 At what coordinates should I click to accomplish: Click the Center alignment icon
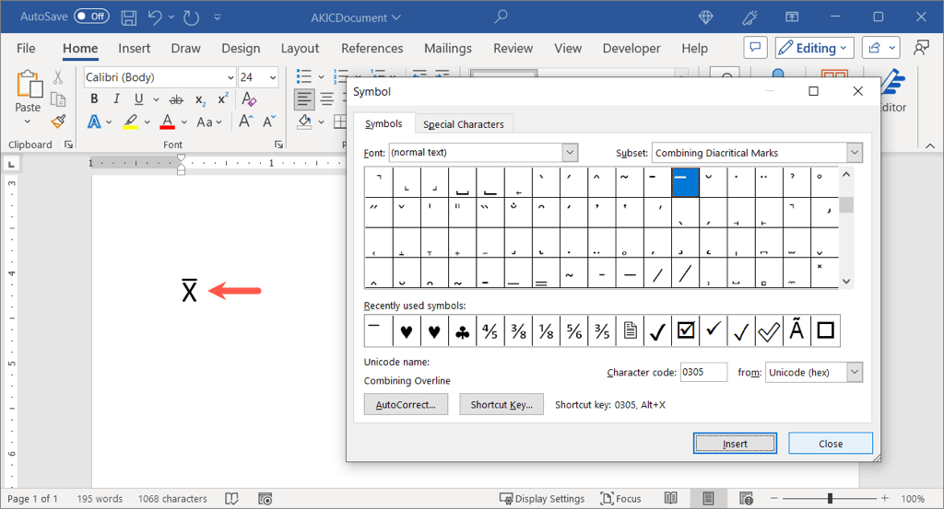[325, 99]
